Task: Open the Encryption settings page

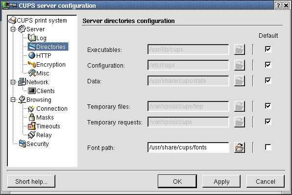Action: coord(51,65)
